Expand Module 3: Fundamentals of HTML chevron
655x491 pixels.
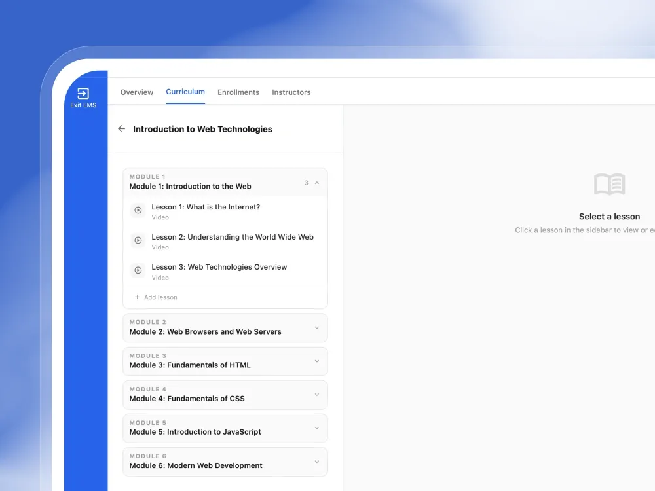point(317,361)
